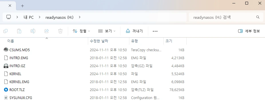Viewport: 265px width, 105px height.
Task: Click file name INITRD.EMG
Action: pos(19,58)
